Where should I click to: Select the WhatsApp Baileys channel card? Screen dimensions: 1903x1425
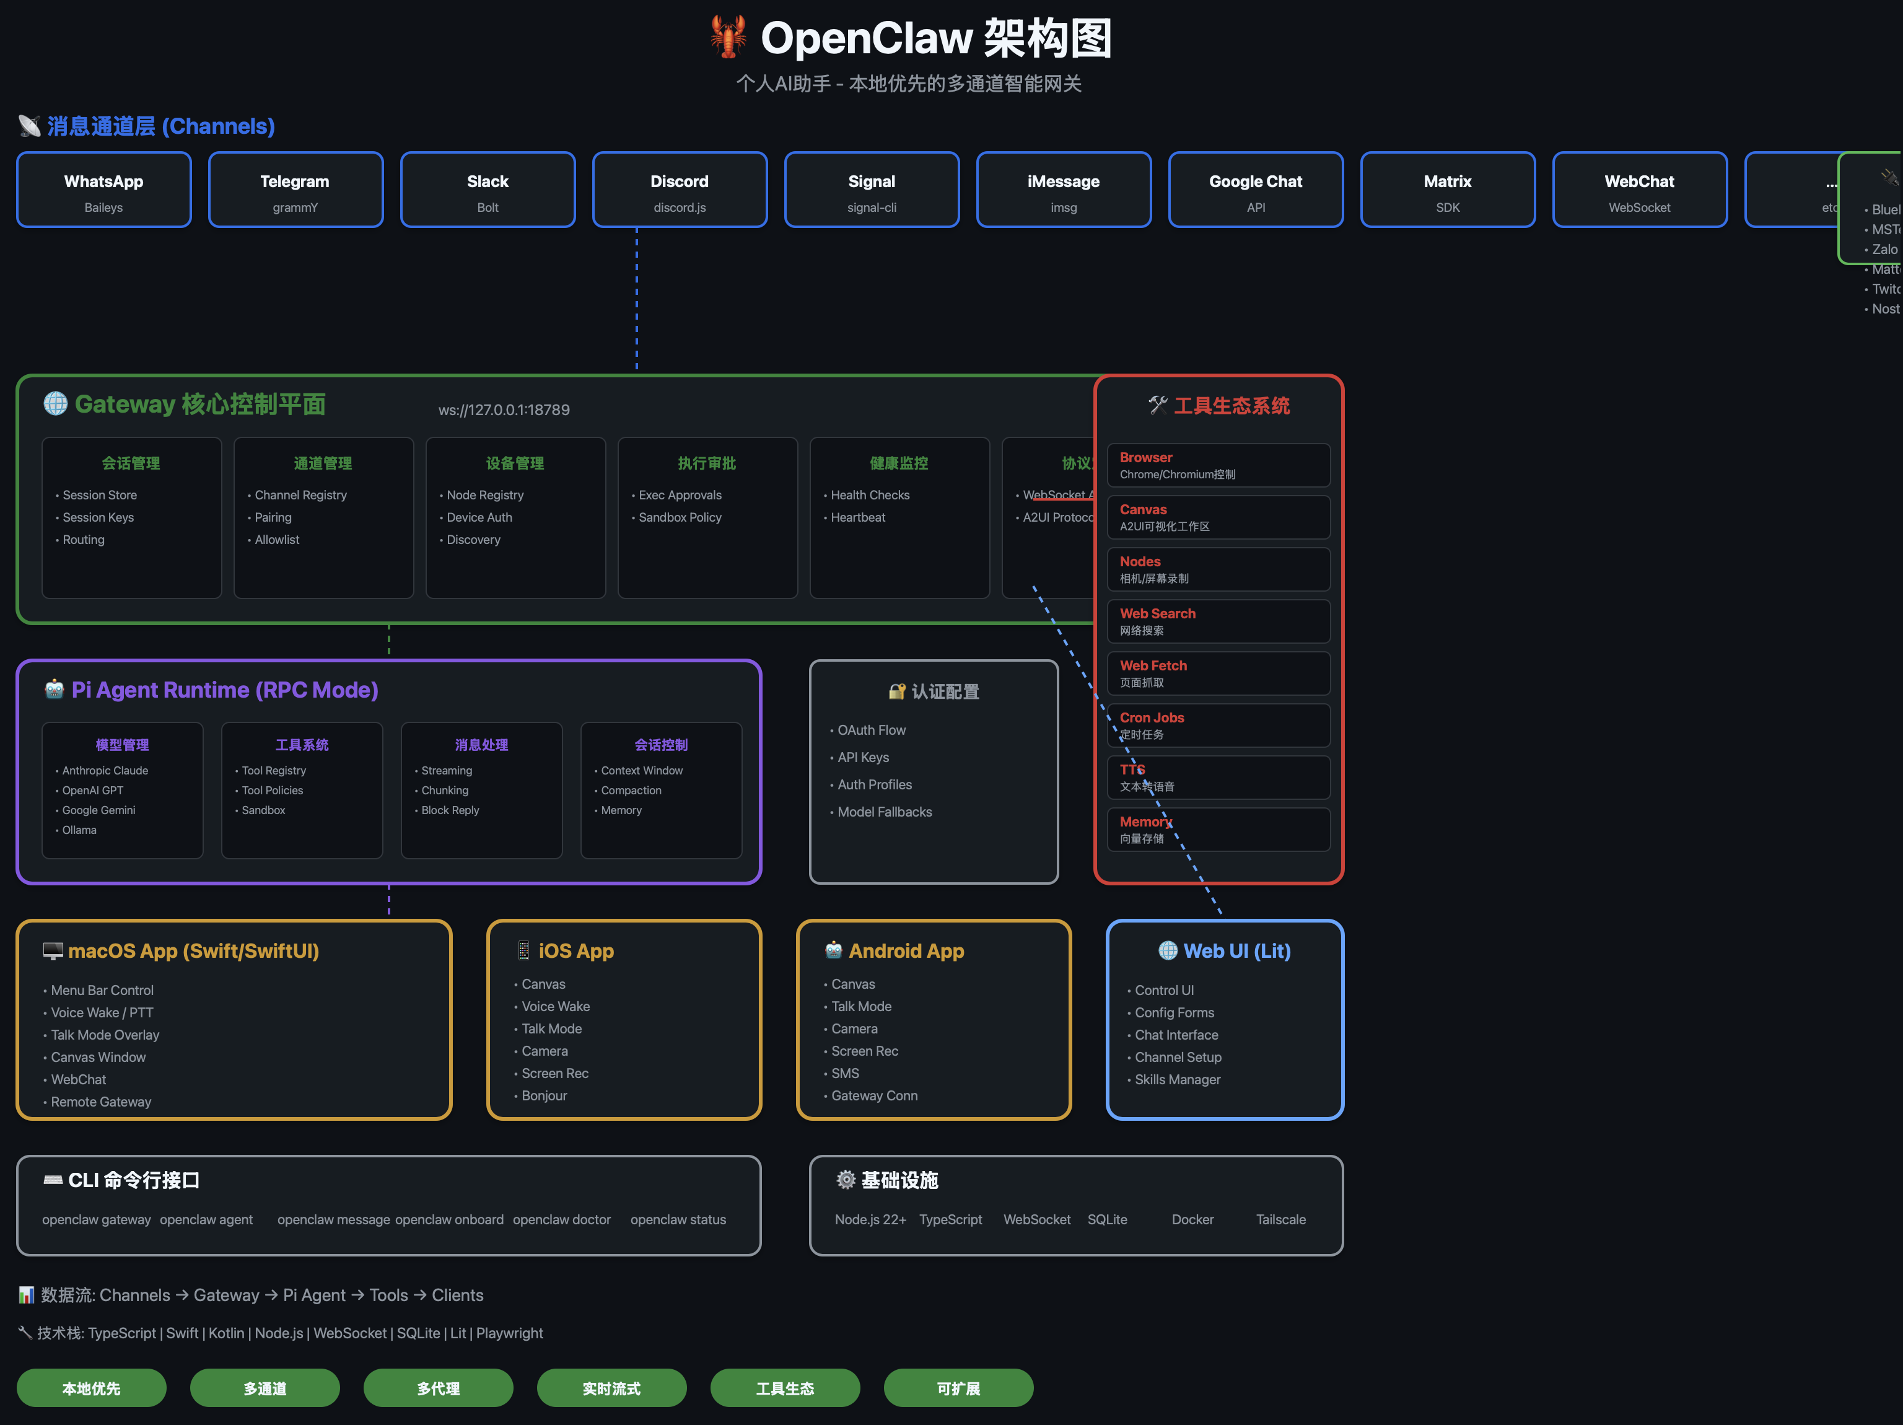pos(104,190)
